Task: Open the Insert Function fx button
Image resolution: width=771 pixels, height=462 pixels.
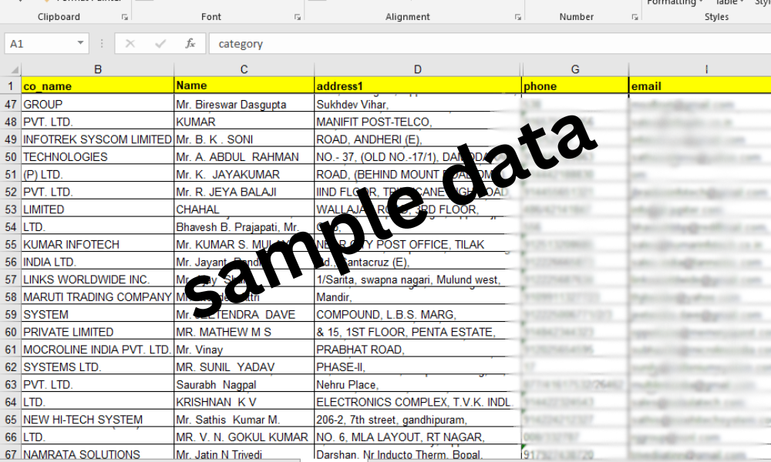Action: pyautogui.click(x=190, y=44)
